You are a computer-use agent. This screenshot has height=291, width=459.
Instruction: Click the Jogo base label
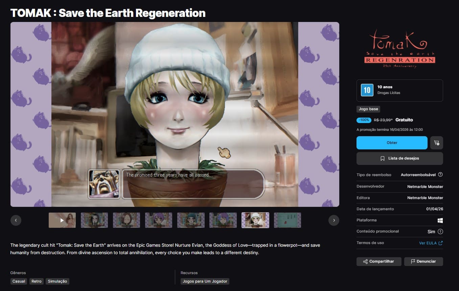[x=368, y=109]
